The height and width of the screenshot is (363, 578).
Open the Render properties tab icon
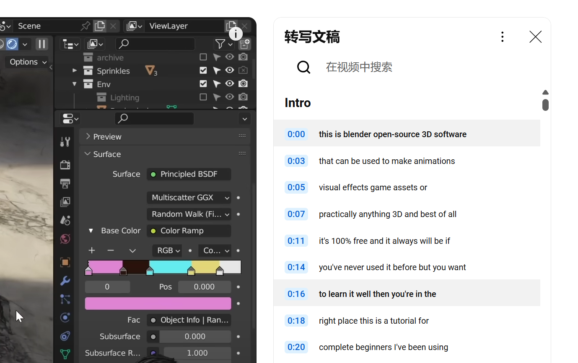65,165
